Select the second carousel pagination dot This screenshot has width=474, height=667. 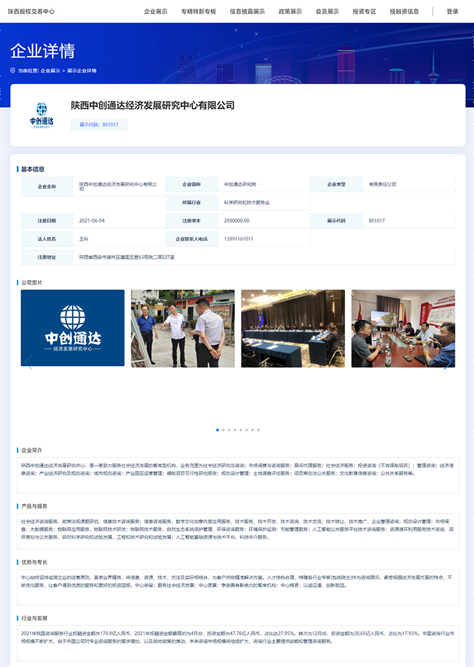[x=224, y=430]
